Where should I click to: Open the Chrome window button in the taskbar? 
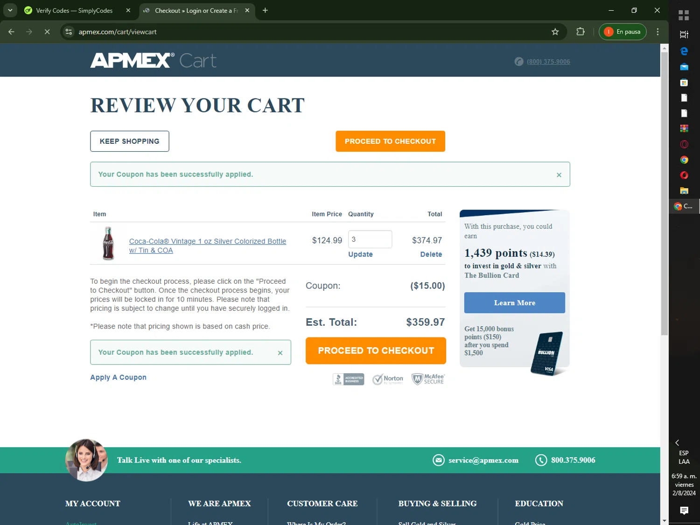click(x=684, y=206)
